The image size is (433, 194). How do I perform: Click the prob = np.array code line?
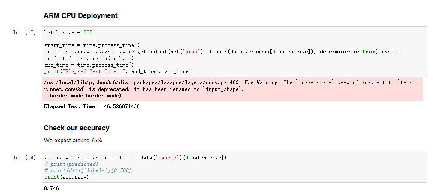(x=171, y=52)
